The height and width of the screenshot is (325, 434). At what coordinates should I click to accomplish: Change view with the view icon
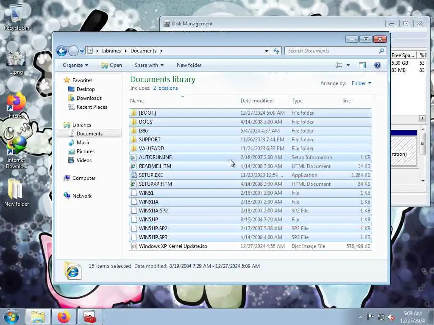(339, 65)
